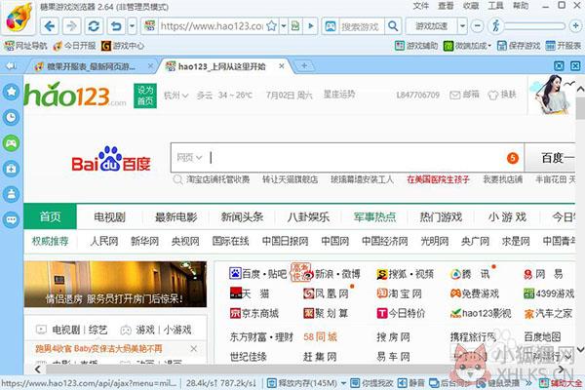Open the 最新电影 navigation tab

pos(175,216)
